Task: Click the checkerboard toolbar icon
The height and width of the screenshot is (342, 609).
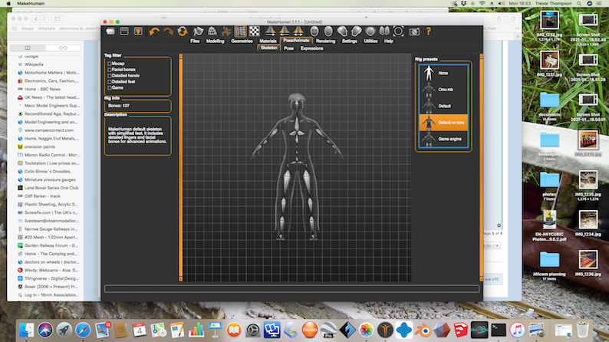Action: tap(255, 31)
